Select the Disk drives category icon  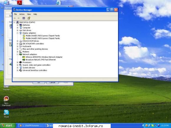[x=21, y=30]
